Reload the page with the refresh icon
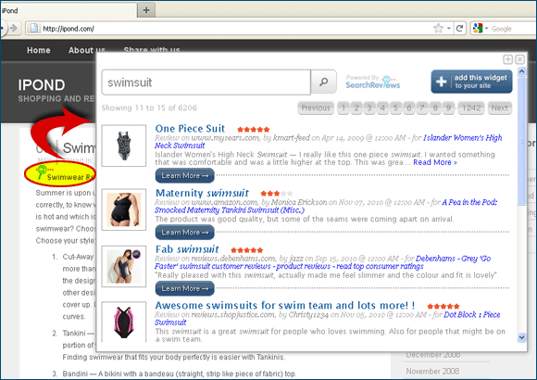Viewport: 537px width, 380px height. (459, 28)
